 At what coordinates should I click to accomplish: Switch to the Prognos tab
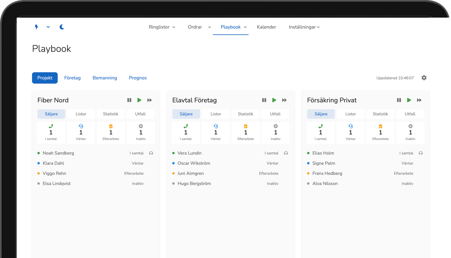[x=138, y=78]
